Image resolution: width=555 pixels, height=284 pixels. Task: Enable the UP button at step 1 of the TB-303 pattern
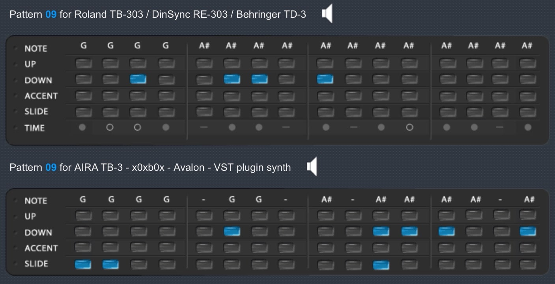coord(83,64)
